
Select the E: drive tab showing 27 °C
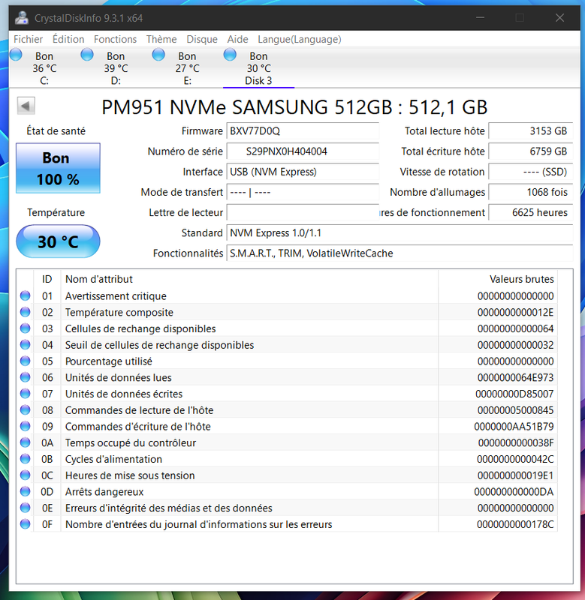[187, 68]
